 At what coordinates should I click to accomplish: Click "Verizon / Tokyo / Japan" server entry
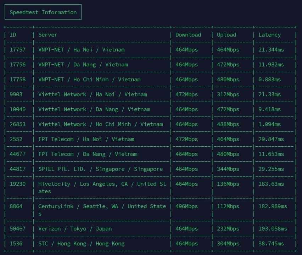75,229
